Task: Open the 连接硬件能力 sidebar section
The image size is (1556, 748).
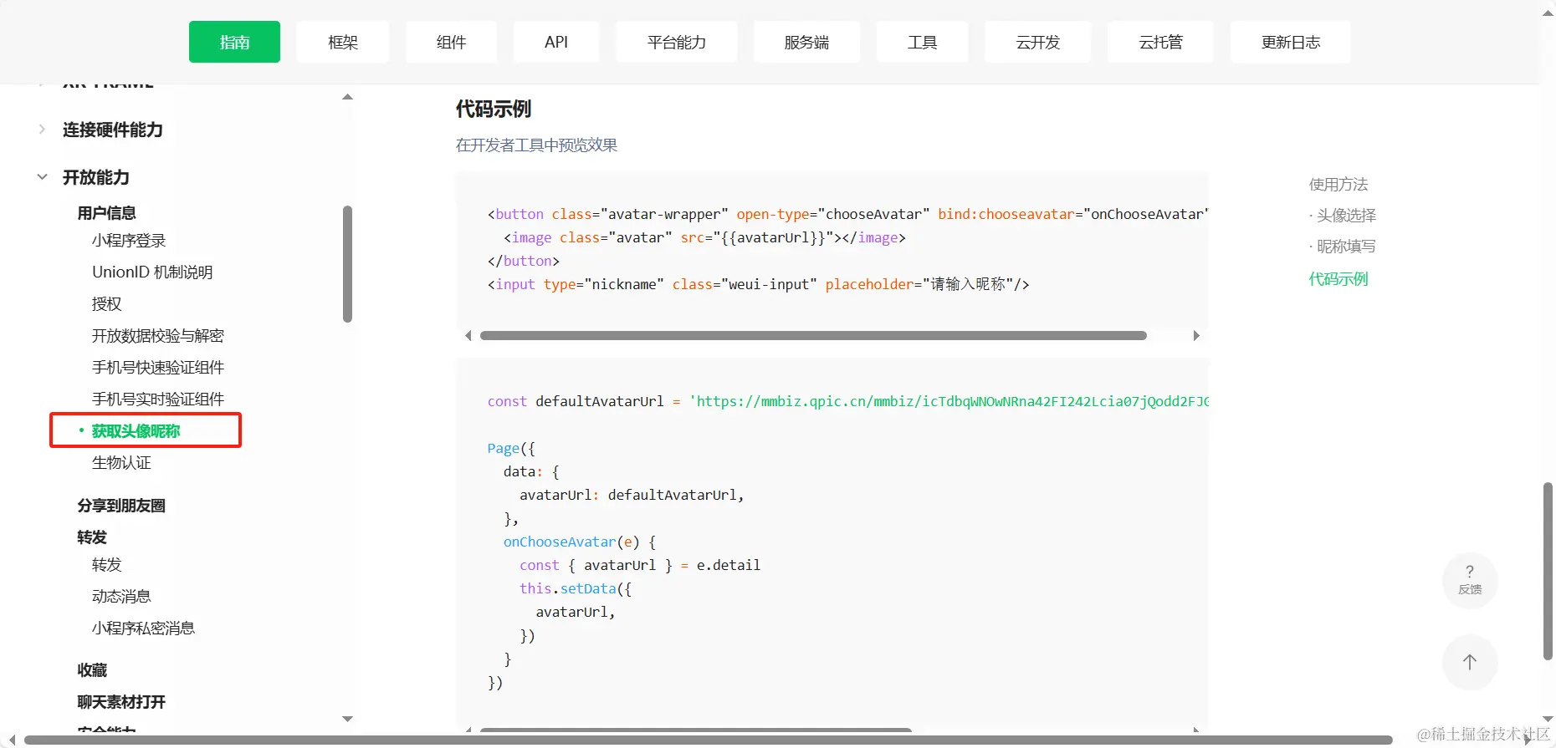Action: (113, 130)
